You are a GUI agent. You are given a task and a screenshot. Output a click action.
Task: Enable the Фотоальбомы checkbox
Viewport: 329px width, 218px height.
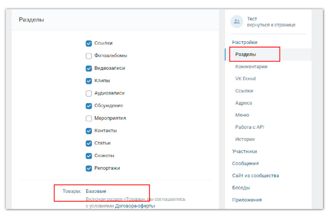89,56
